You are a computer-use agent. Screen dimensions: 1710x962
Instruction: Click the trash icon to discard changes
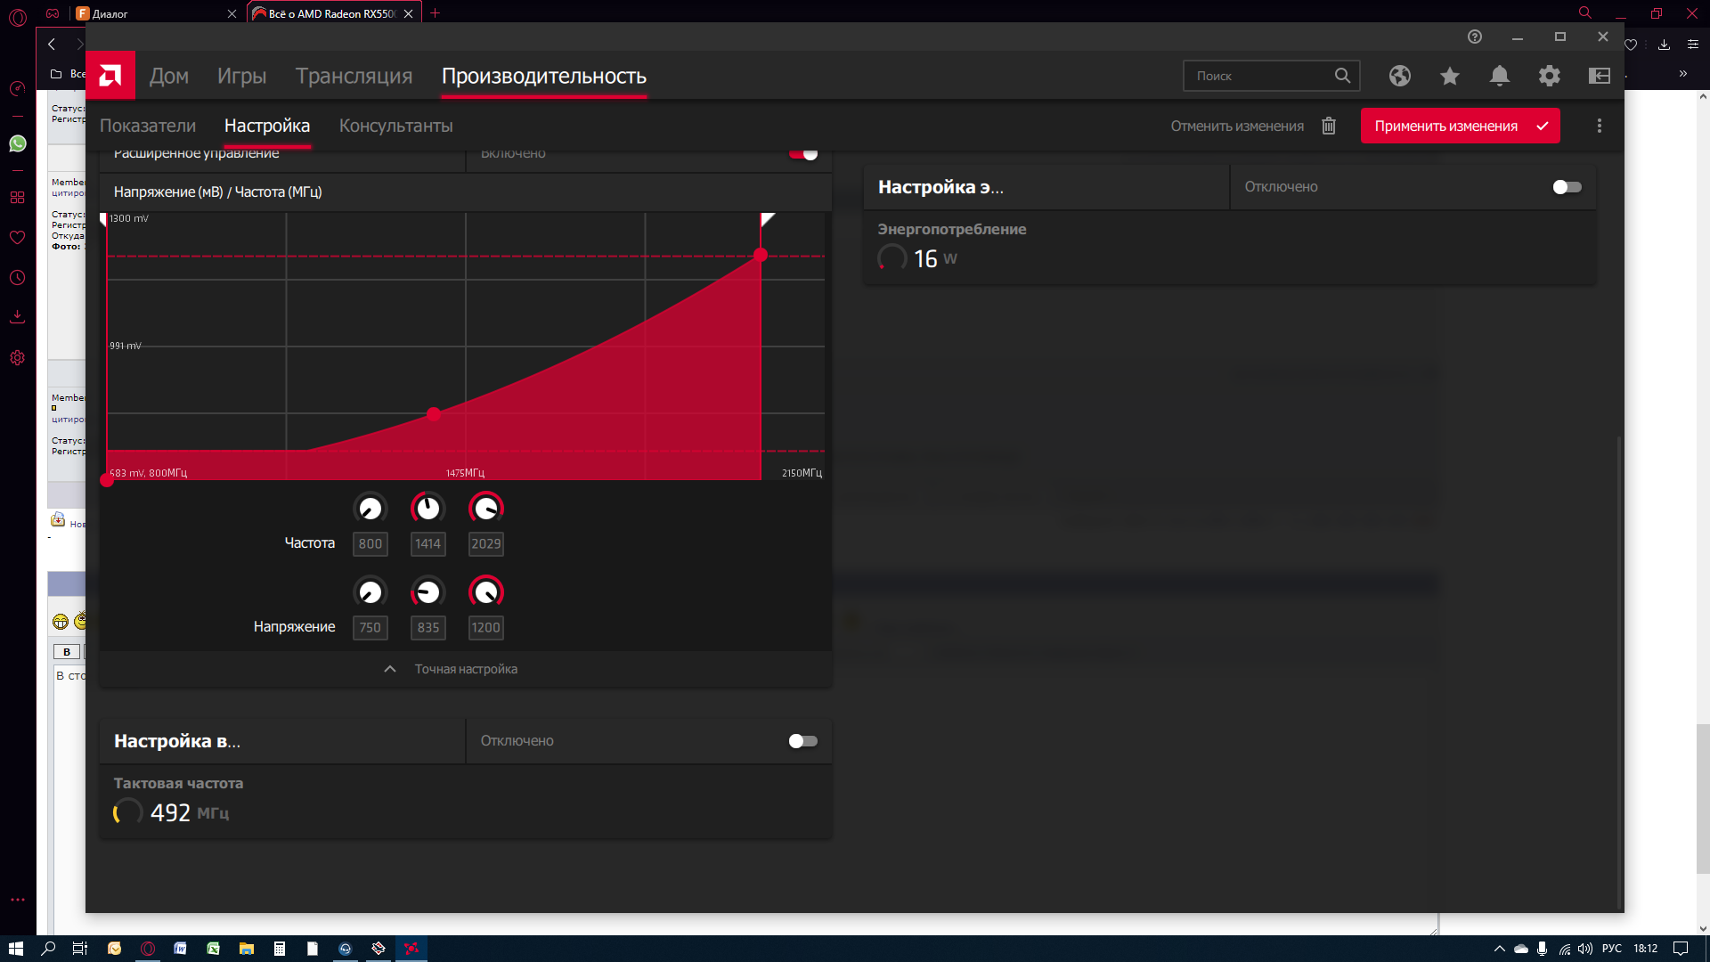click(x=1328, y=126)
